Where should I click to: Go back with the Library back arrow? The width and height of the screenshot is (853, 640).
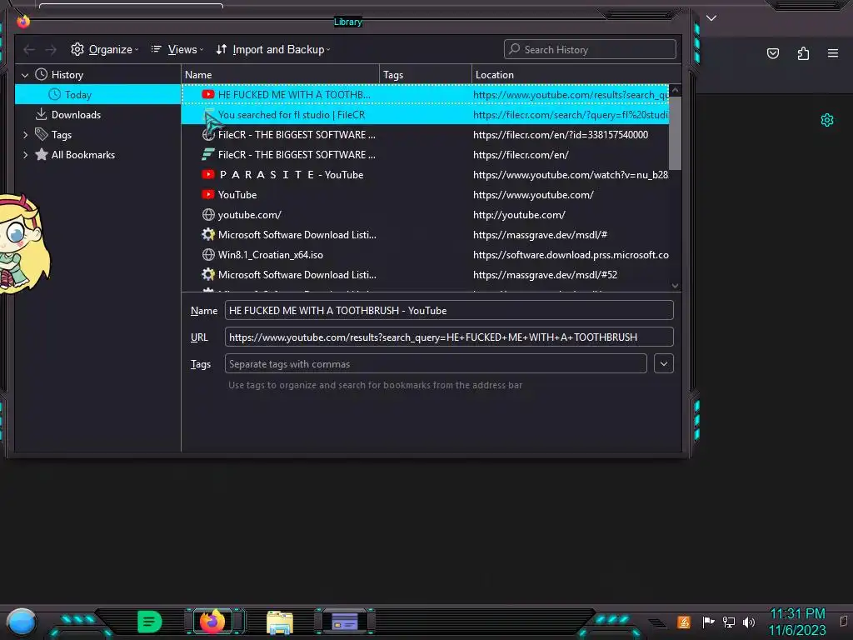29,49
